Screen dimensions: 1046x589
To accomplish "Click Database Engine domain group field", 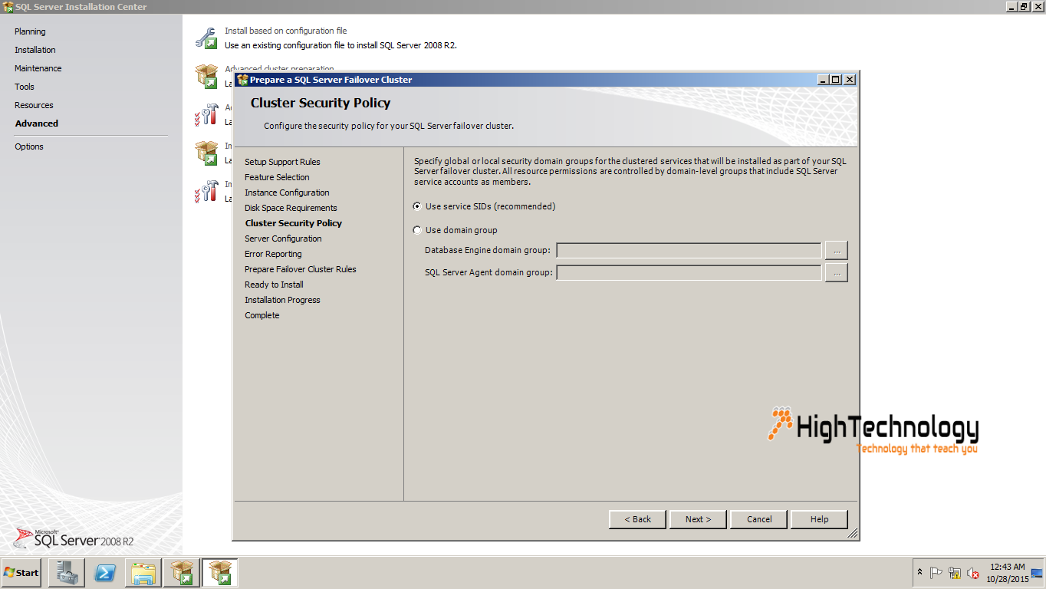I will tap(689, 251).
